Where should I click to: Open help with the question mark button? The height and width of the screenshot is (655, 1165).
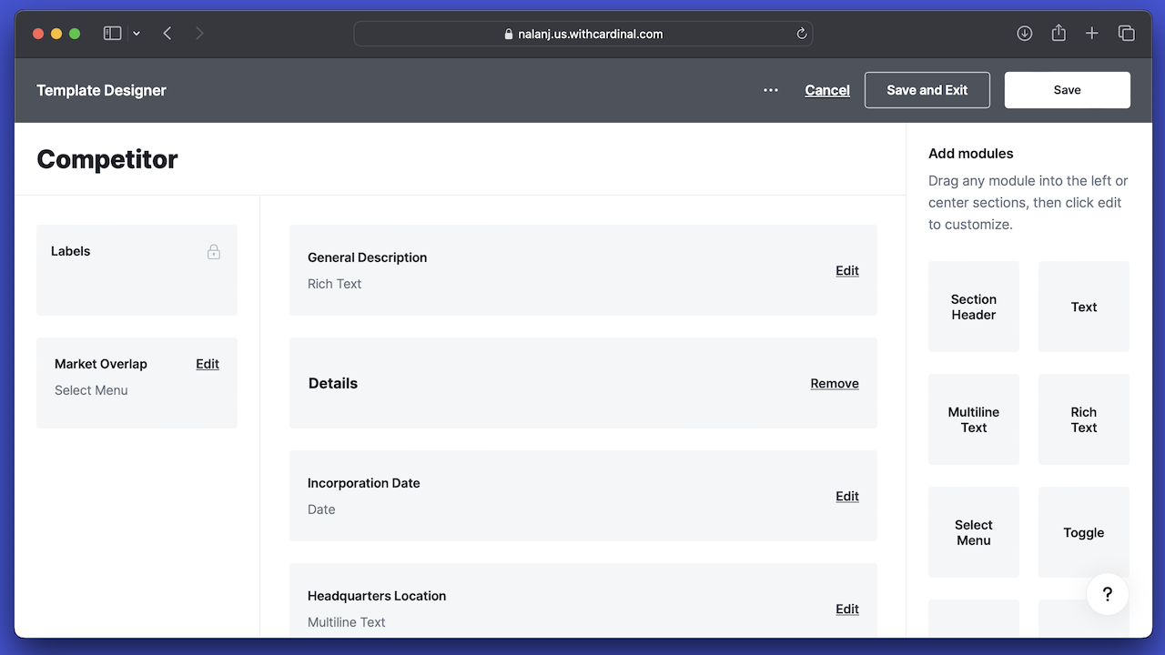coord(1108,594)
